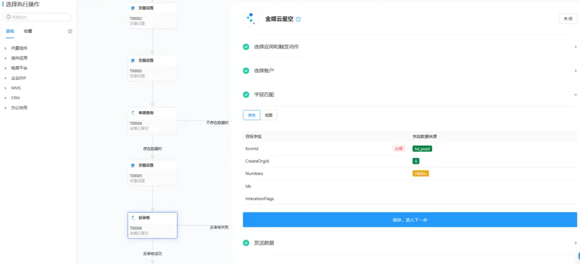Click the InterationFlags field name
This screenshot has width=580, height=264.
click(x=260, y=199)
